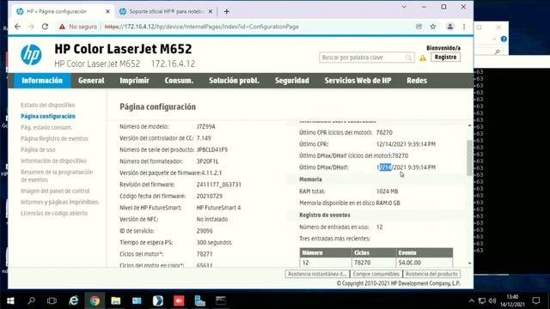Image resolution: width=550 pixels, height=309 pixels.
Task: Click help question icon in background window
Action: (x=504, y=39)
